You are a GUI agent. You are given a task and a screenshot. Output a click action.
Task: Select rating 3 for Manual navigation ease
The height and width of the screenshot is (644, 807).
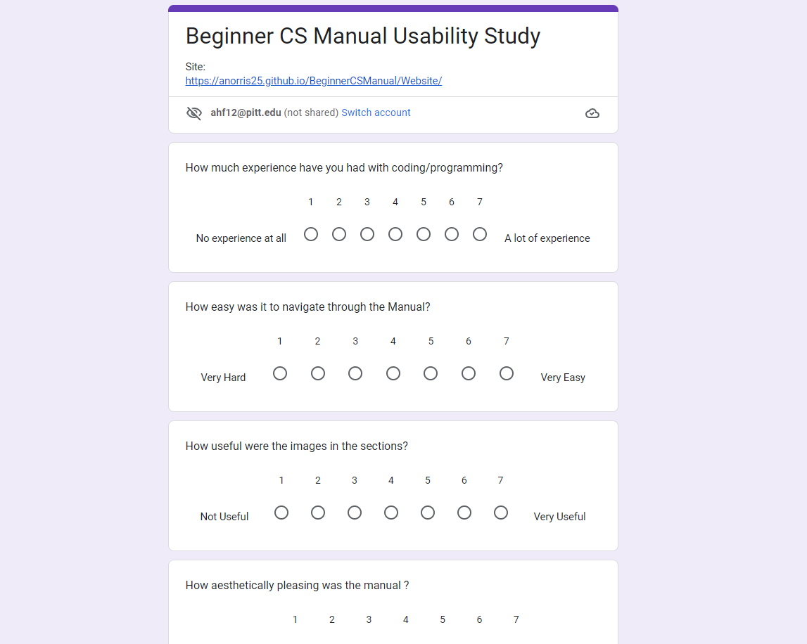(x=355, y=373)
